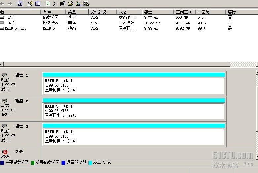The width and height of the screenshot is (258, 173).
Task: Click the horizontal scrollbar thumb in volume list
Action: [x=117, y=64]
